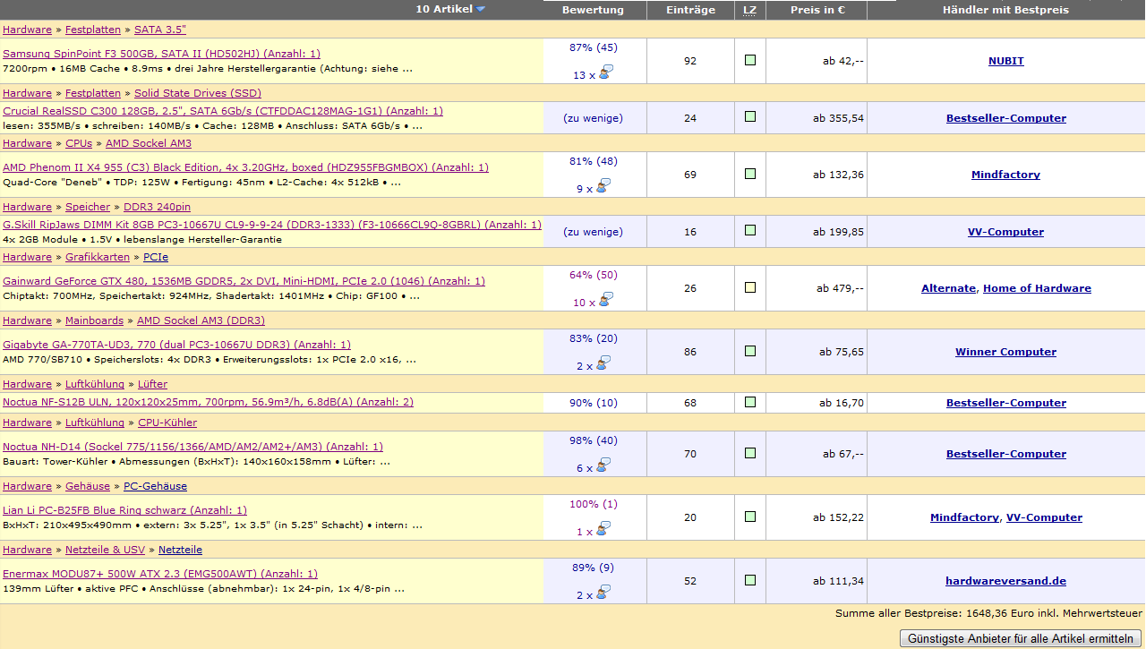The image size is (1146, 649).
Task: Open the Gainward GeForce GTX 480 product link
Action: click(244, 281)
